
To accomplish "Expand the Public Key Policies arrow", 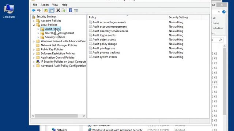I will [x=34, y=49].
